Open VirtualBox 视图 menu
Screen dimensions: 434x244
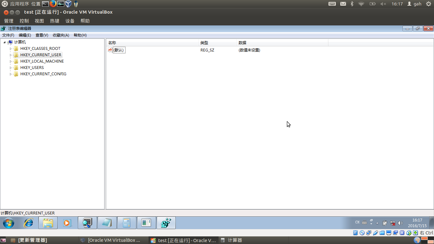point(39,21)
